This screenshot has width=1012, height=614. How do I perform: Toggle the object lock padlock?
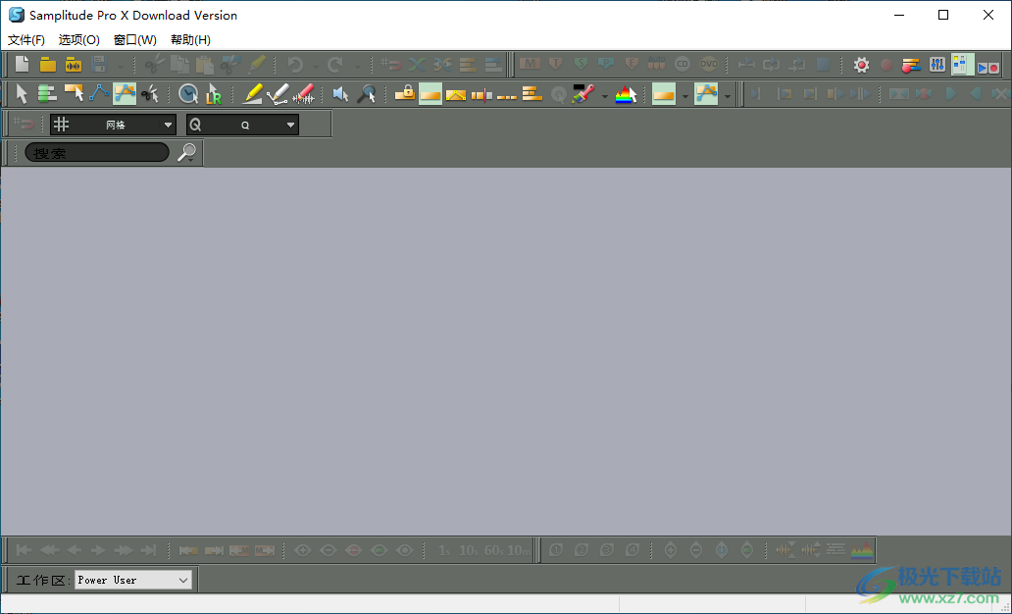click(x=405, y=93)
